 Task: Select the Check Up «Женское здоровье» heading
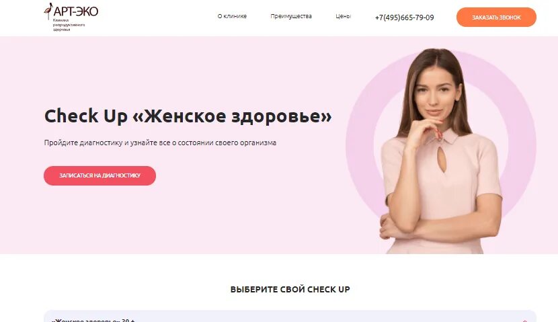(x=188, y=116)
